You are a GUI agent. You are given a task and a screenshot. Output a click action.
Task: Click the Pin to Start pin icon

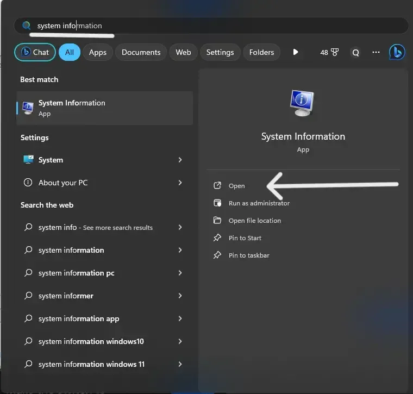(217, 237)
